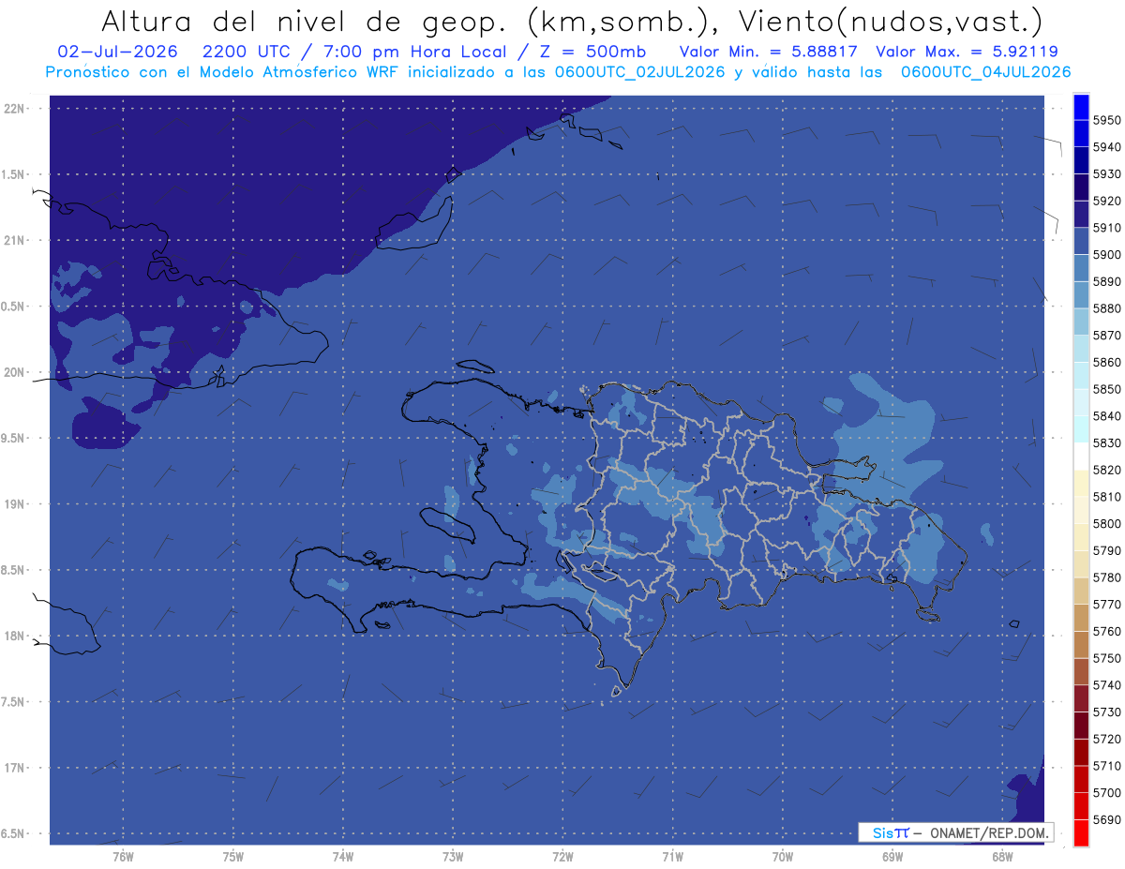Click the "70W" longitude axis label
This screenshot has height=869, width=1125.
pos(783,857)
